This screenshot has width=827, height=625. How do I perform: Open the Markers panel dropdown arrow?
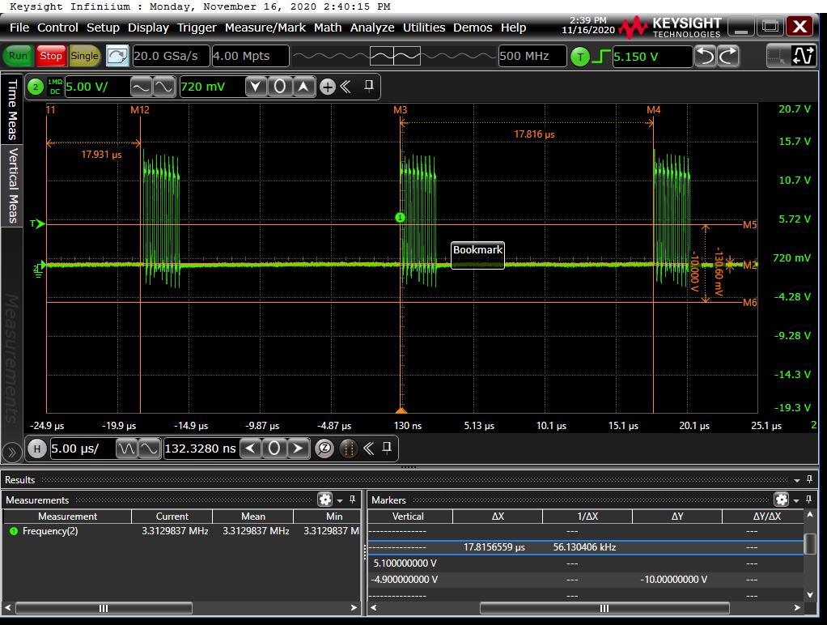(796, 500)
